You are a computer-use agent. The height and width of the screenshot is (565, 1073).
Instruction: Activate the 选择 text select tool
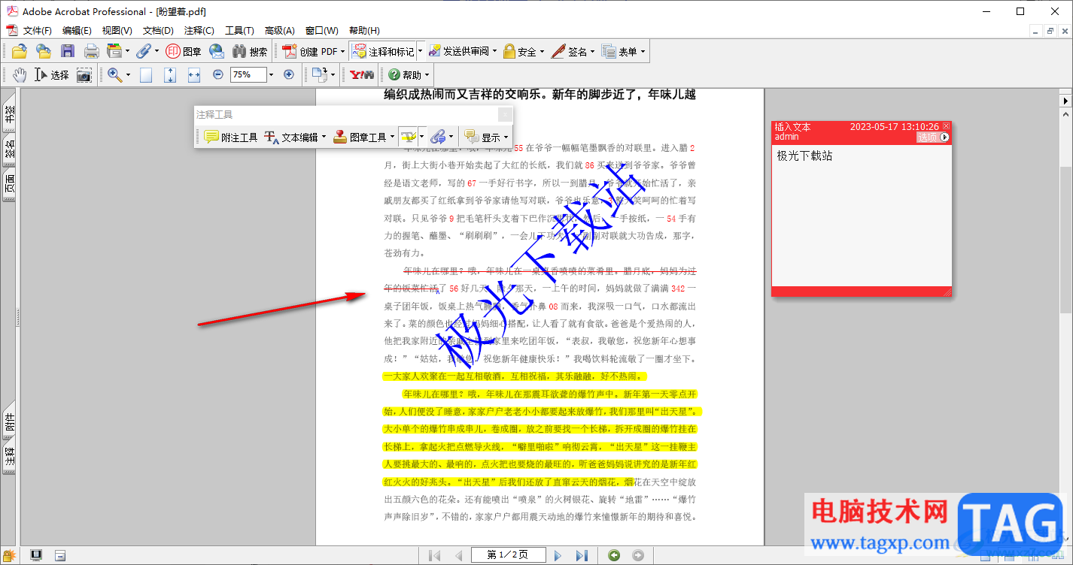(51, 74)
